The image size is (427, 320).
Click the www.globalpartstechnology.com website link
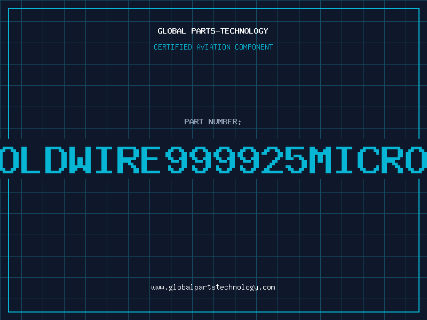pos(213,287)
